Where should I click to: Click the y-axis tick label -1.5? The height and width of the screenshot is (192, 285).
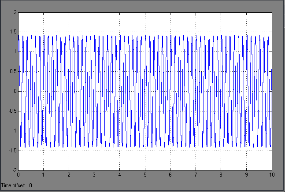pyautogui.click(x=12, y=151)
